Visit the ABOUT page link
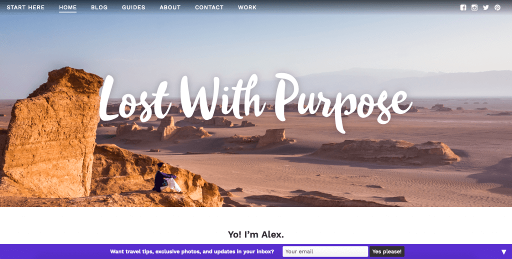Viewport: 512px width, 259px height. 170,7
